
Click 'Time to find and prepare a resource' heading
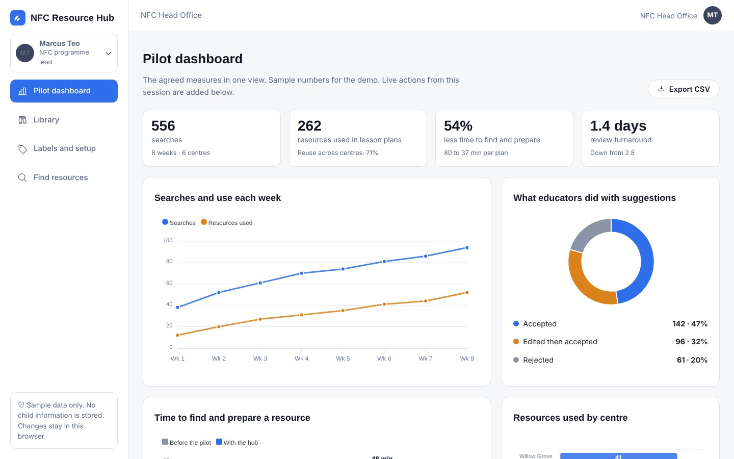tap(232, 418)
